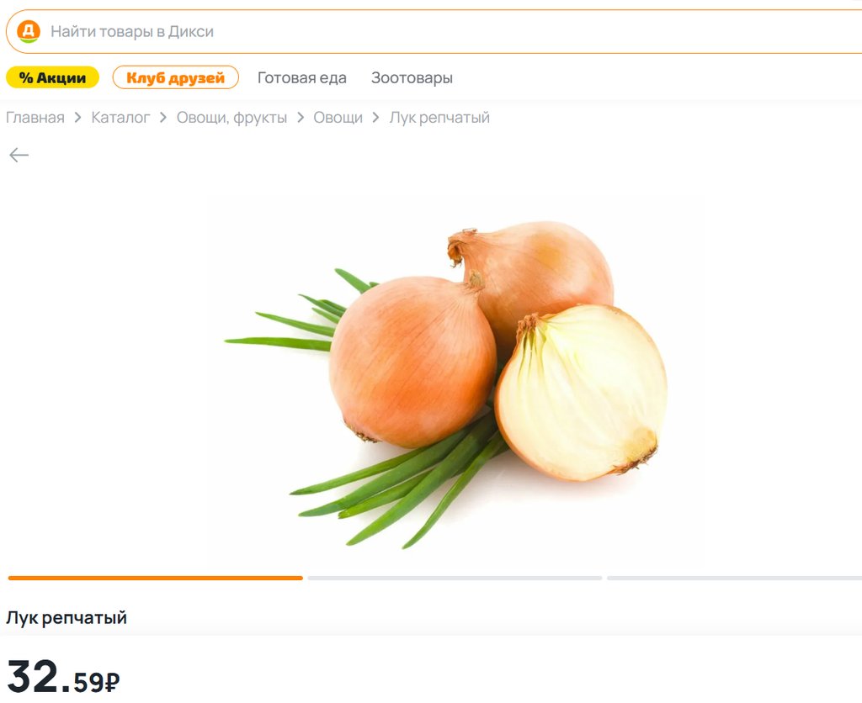Open the % Акции promotions section
This screenshot has height=703, width=862.
(x=53, y=77)
